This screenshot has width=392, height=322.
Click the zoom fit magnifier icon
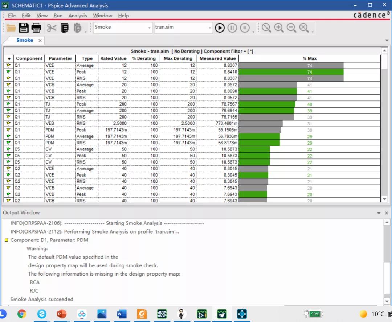304,28
